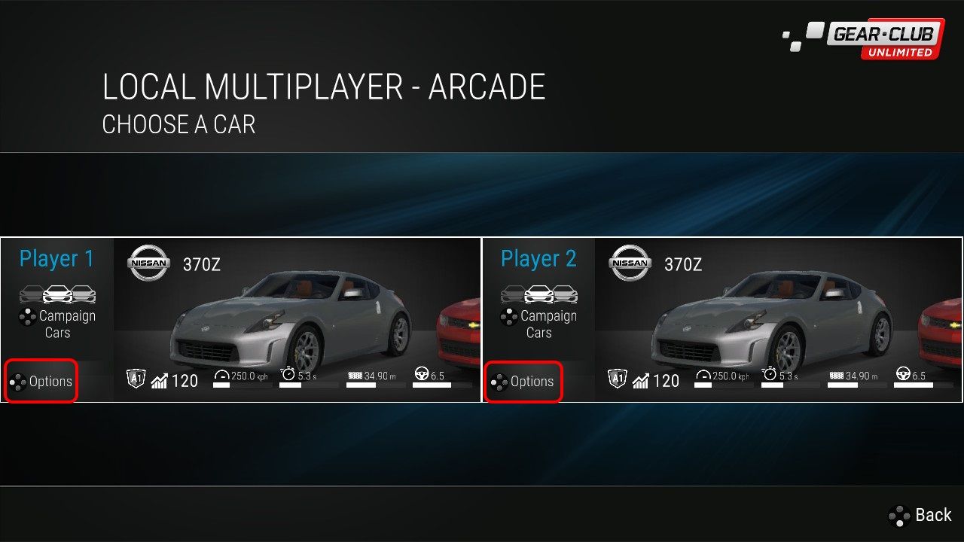Select Player 2 car category icons
The image size is (964, 542).
coord(538,294)
